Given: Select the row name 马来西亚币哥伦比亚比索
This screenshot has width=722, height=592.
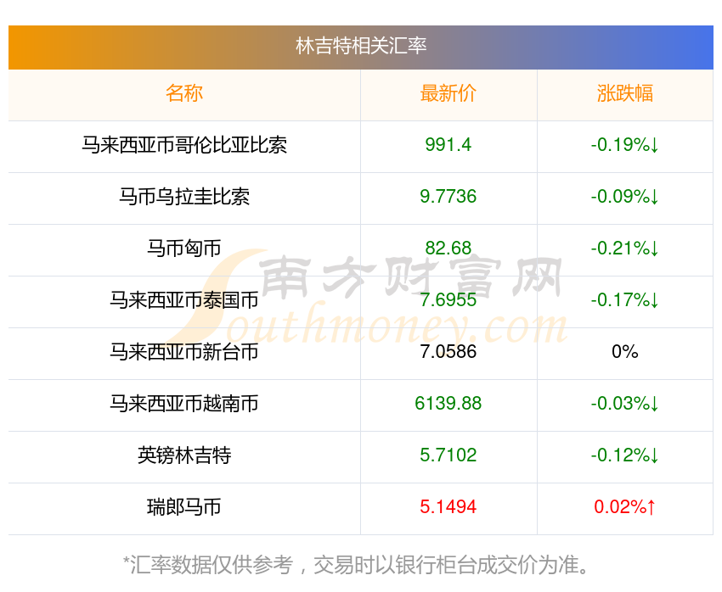Looking at the screenshot, I should point(184,145).
